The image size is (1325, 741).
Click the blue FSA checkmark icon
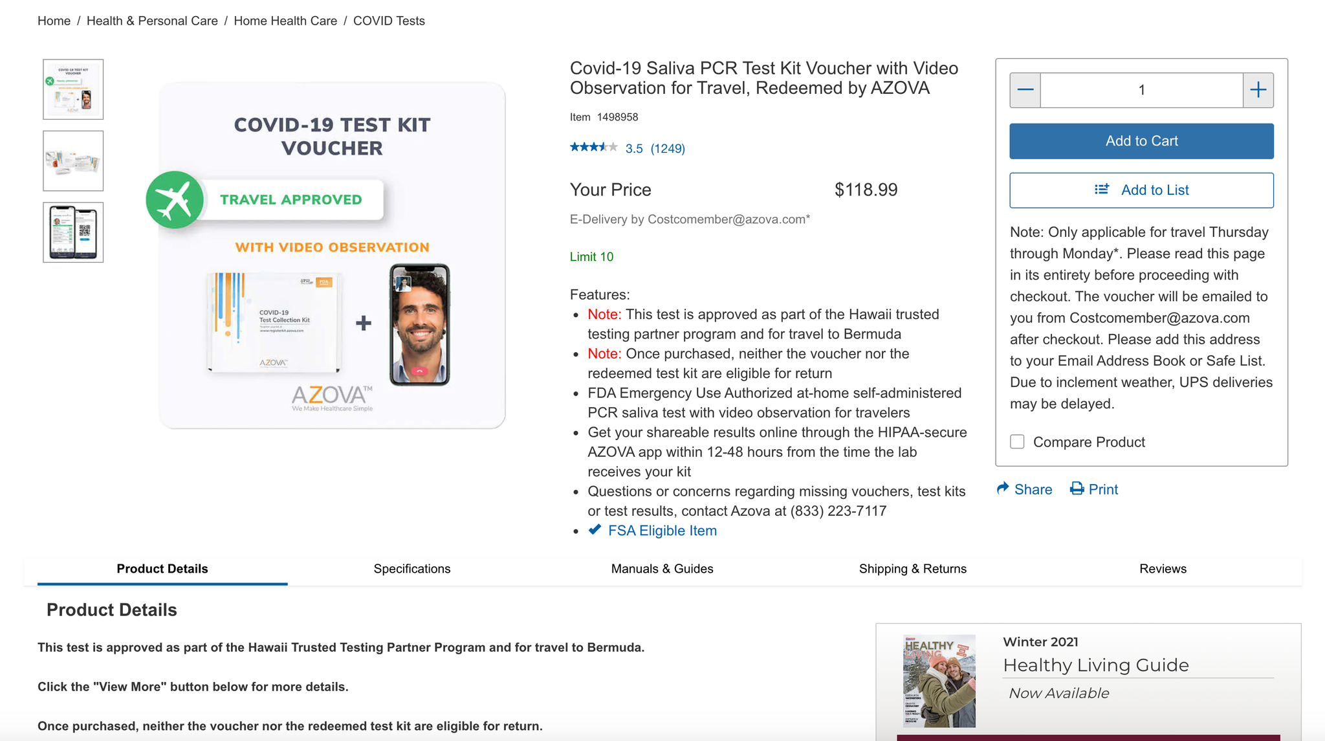(594, 529)
